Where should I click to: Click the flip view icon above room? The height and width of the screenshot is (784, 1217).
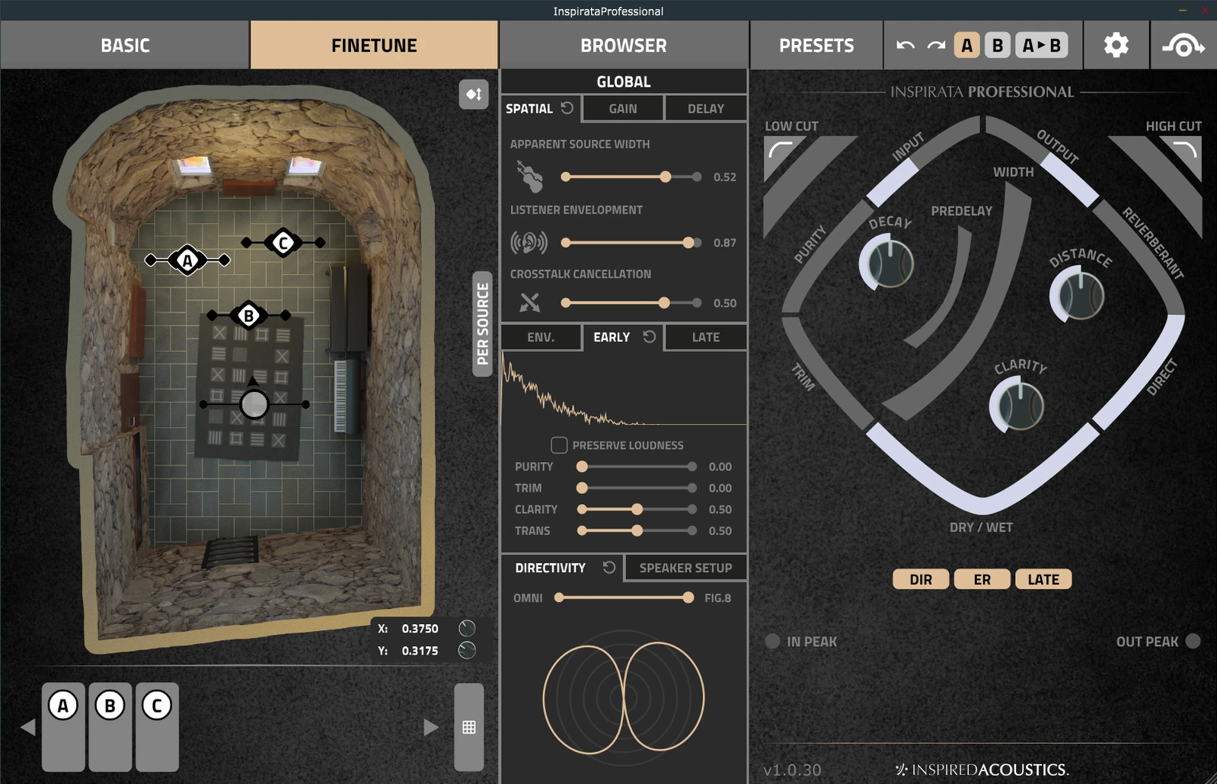pos(473,94)
